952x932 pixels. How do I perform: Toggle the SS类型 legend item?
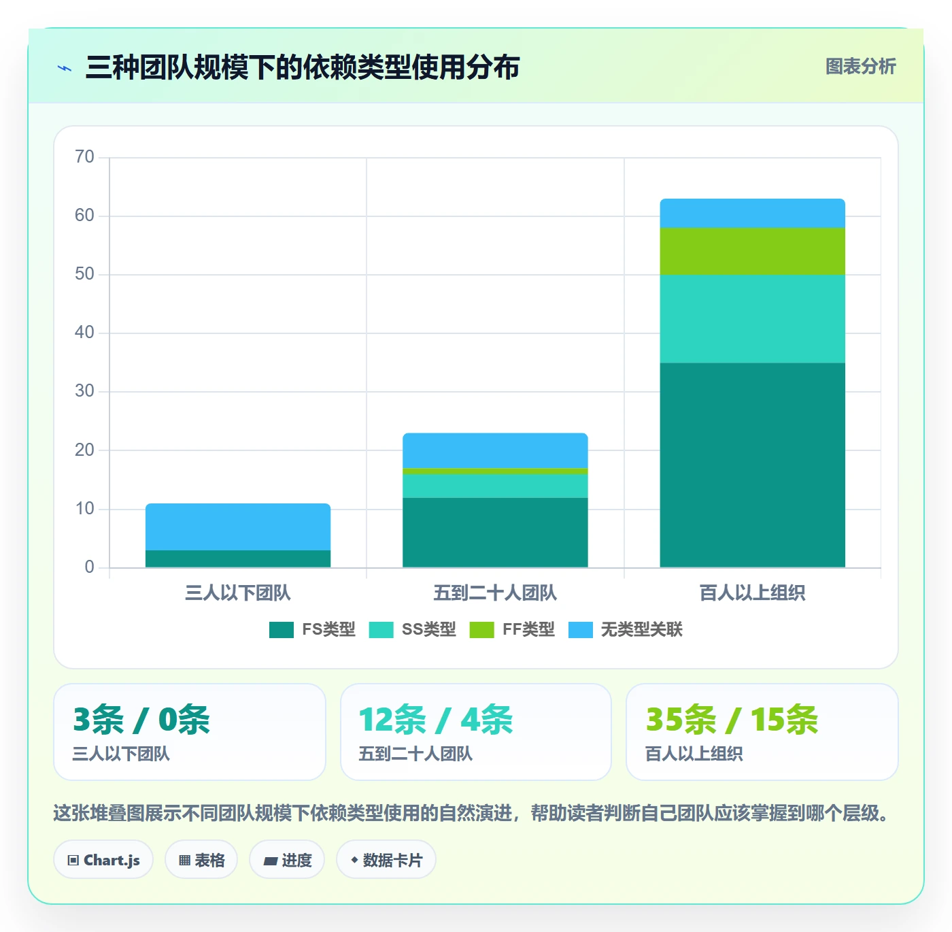pos(412,630)
